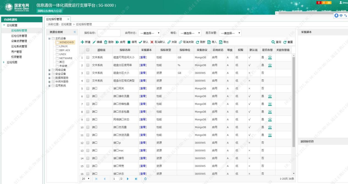Check the box for 端口总错包量 row
Viewport: 348px width, 184px height.
tap(88, 104)
